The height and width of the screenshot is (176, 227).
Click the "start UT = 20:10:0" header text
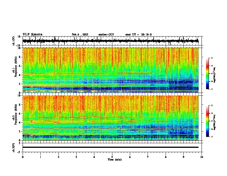coord(138,35)
